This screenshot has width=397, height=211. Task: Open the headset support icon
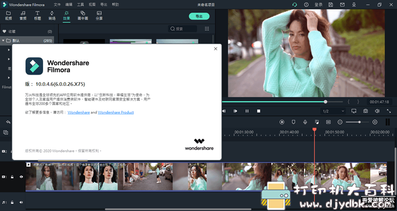tap(294, 4)
